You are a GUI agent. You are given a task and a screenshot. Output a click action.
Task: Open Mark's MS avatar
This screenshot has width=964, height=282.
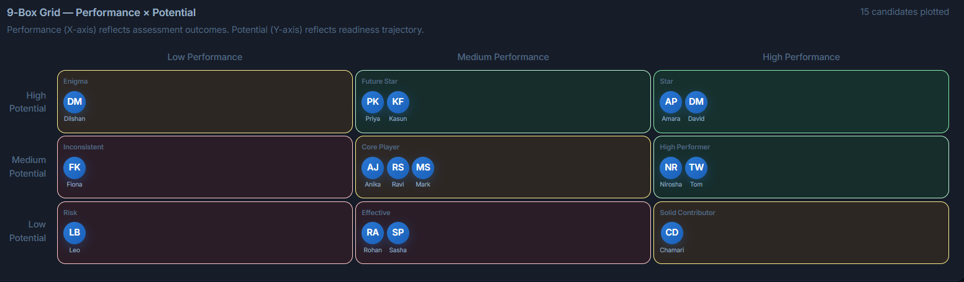click(423, 168)
